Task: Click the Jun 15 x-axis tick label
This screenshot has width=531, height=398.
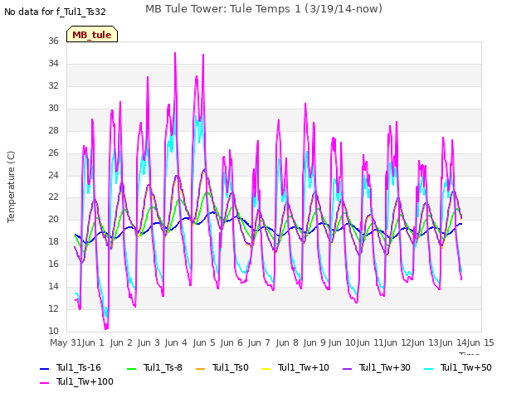Action: click(x=480, y=342)
